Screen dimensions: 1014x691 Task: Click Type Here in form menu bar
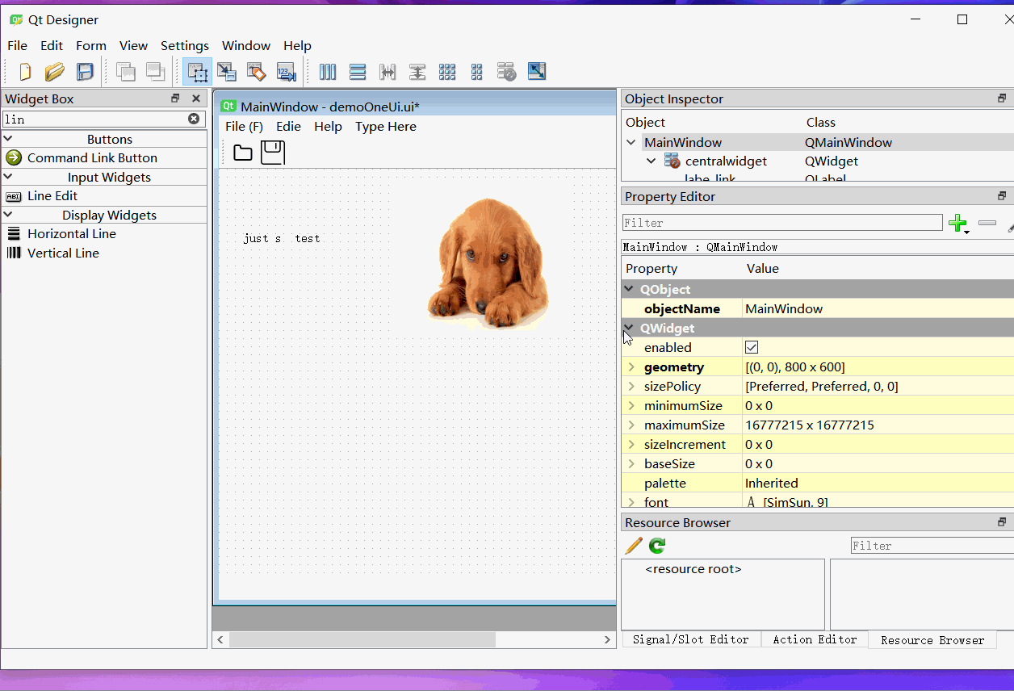pos(386,126)
